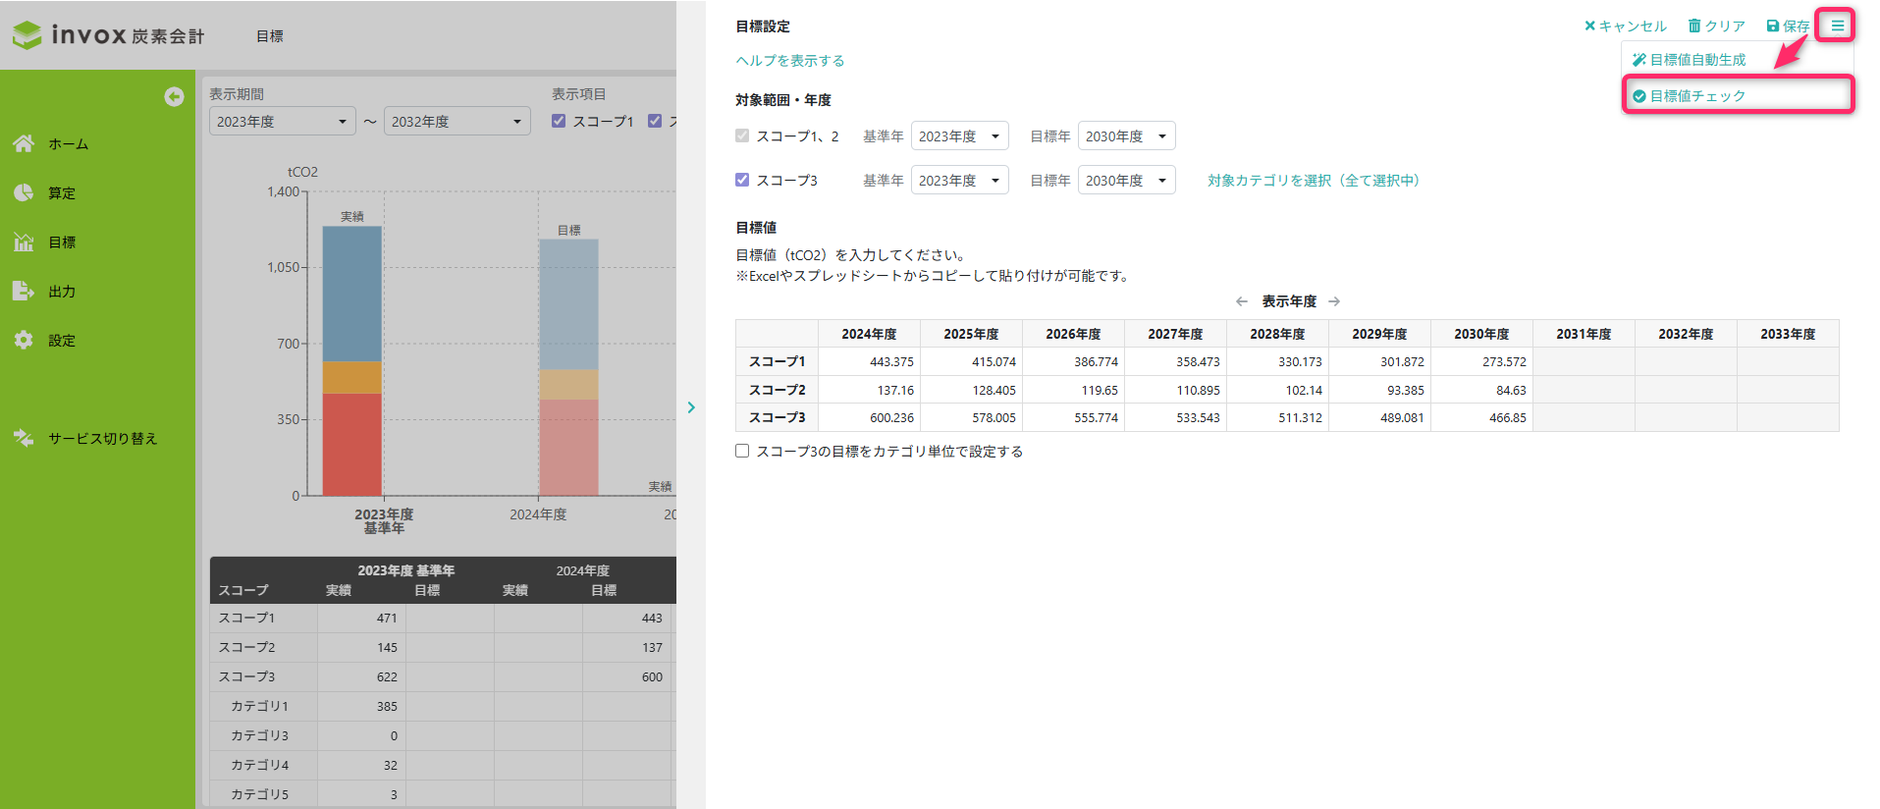Click the スコープ1 2031年度 target cell

pos(1583,362)
